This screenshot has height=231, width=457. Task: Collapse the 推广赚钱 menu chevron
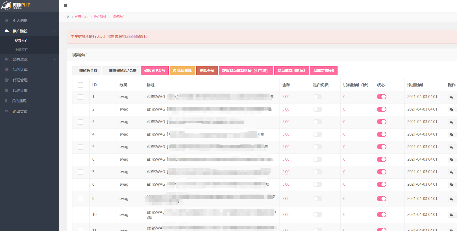pos(54,31)
